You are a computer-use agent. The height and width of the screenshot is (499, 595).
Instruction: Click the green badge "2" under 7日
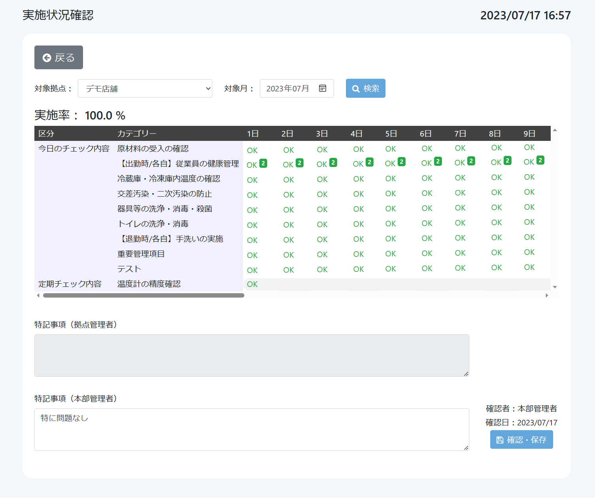coord(471,161)
